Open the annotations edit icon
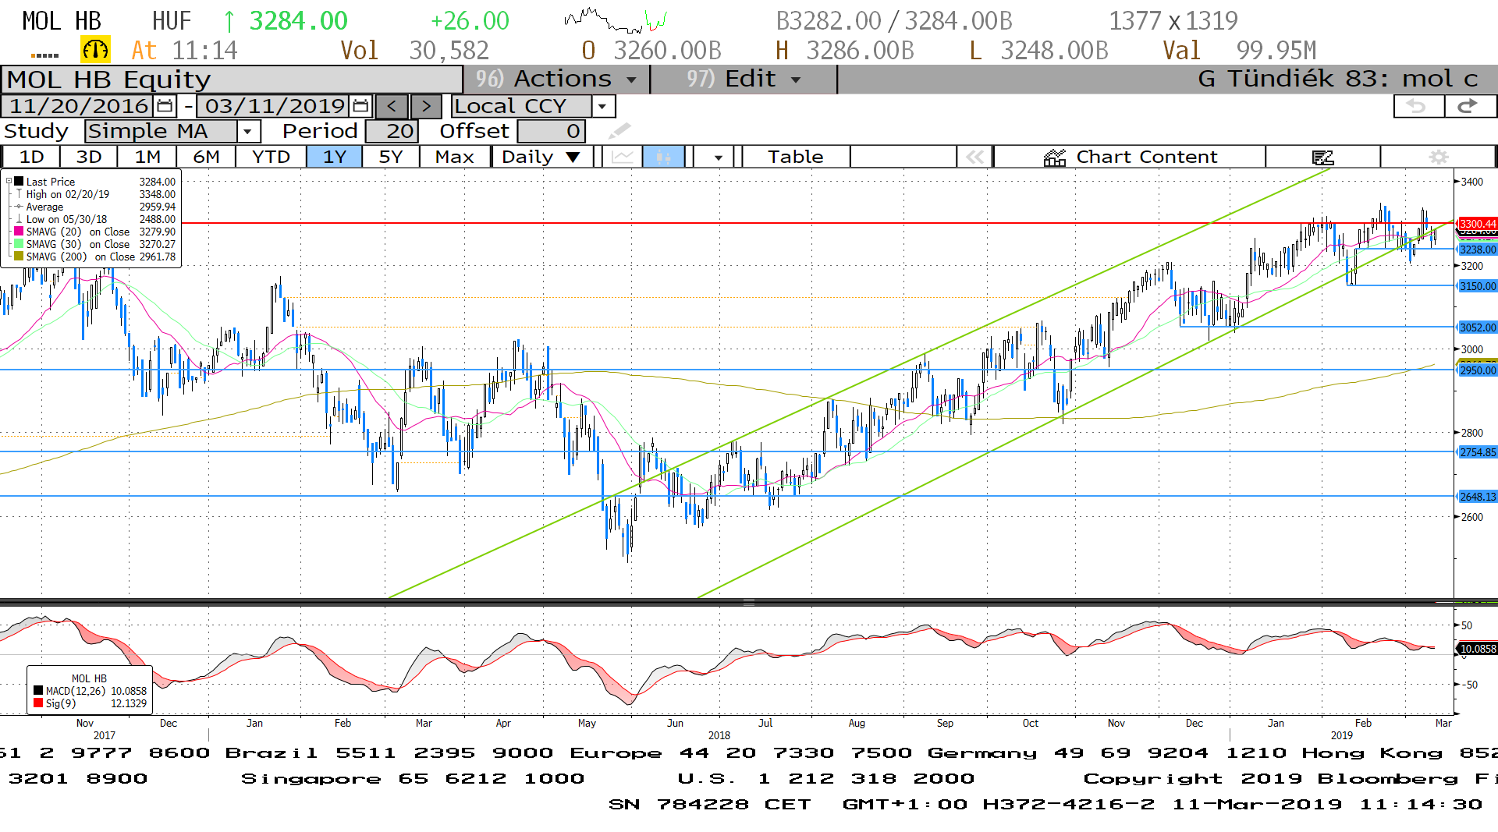1498x832 pixels. coord(1322,157)
